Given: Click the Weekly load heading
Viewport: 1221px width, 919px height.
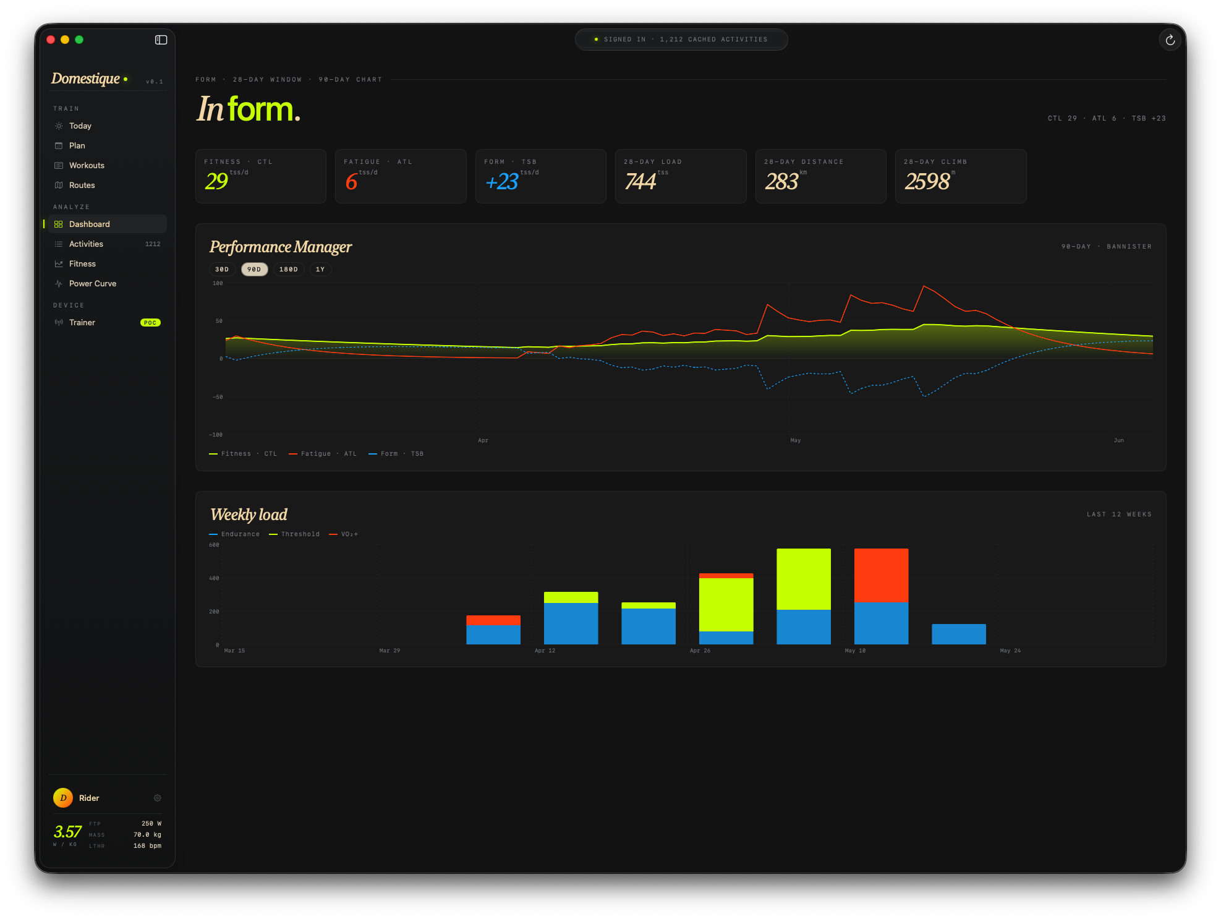Looking at the screenshot, I should (x=249, y=515).
